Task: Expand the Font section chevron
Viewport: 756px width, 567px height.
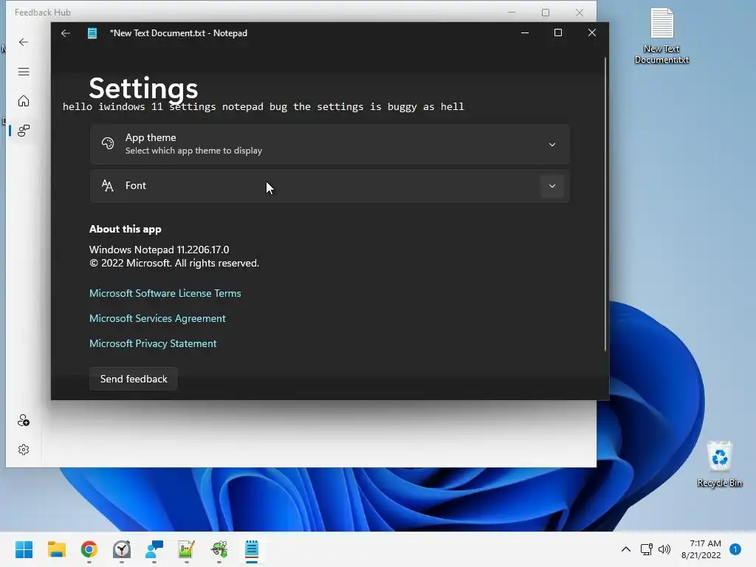Action: 552,186
